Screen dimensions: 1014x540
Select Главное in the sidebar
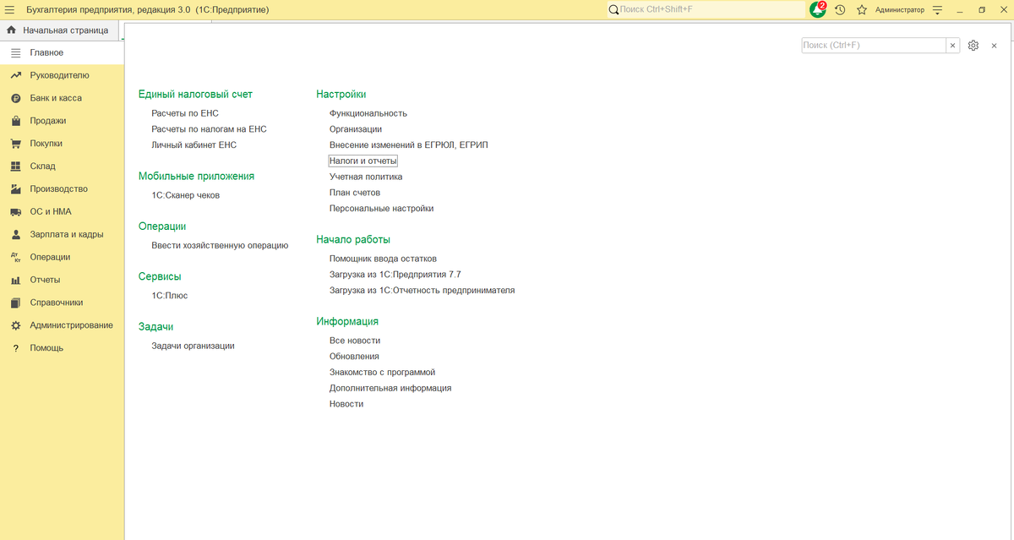[x=46, y=52]
